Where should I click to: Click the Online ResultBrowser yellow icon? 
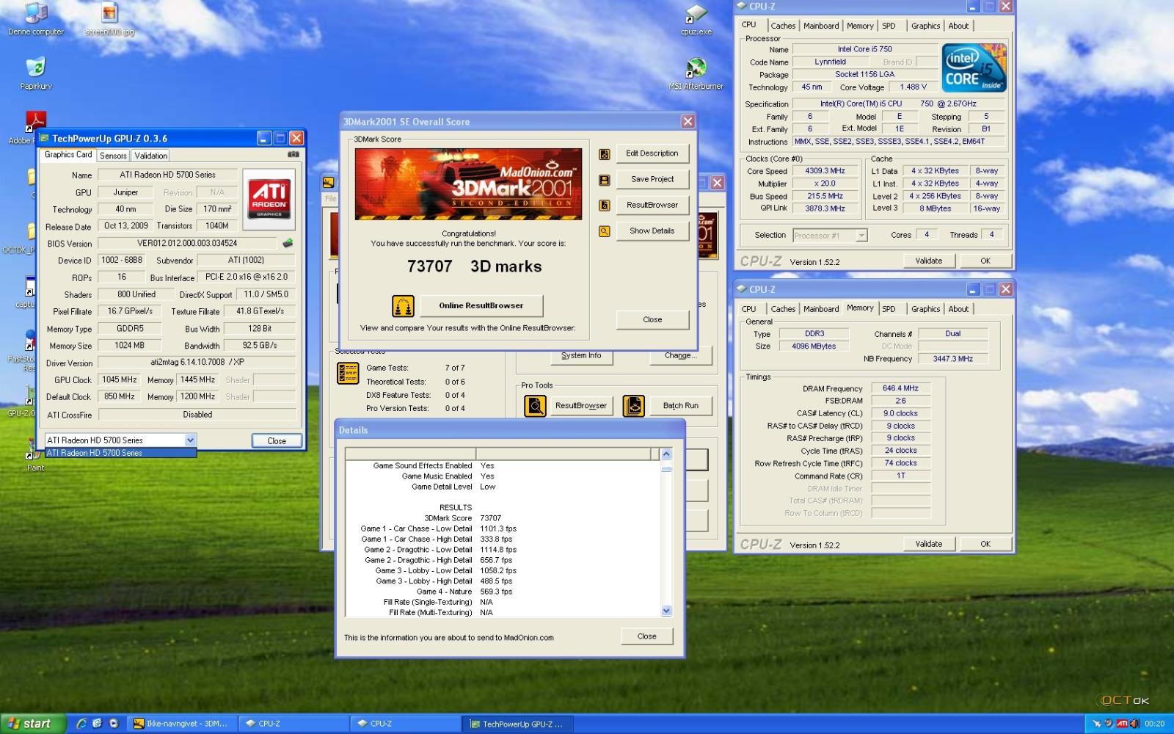tap(403, 305)
